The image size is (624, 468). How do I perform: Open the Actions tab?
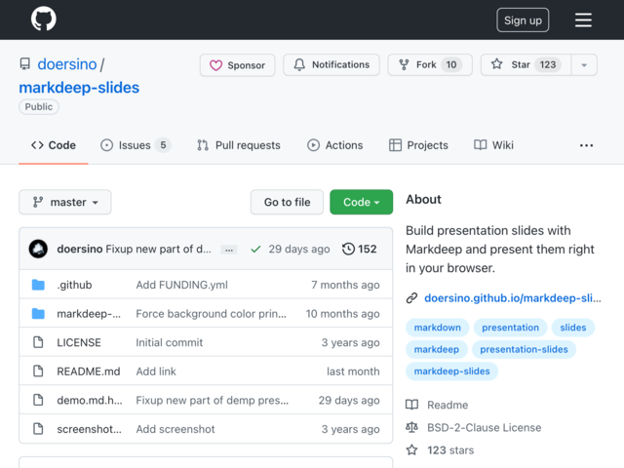pyautogui.click(x=334, y=145)
